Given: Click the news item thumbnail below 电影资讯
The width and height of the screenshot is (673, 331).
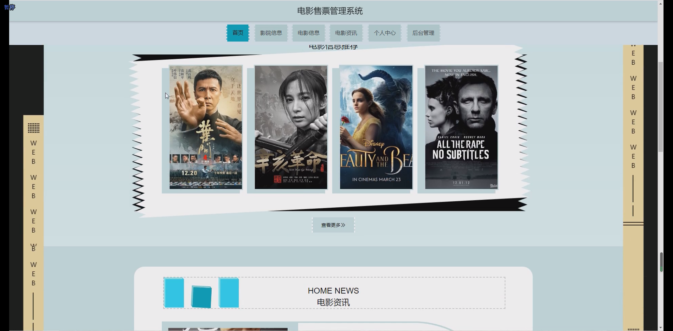Looking at the screenshot, I should (228, 329).
